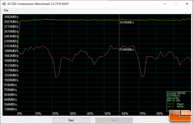This screenshot has height=124, width=193.
Task: Click the 1998MB/s axis label
Action: click(11, 51)
